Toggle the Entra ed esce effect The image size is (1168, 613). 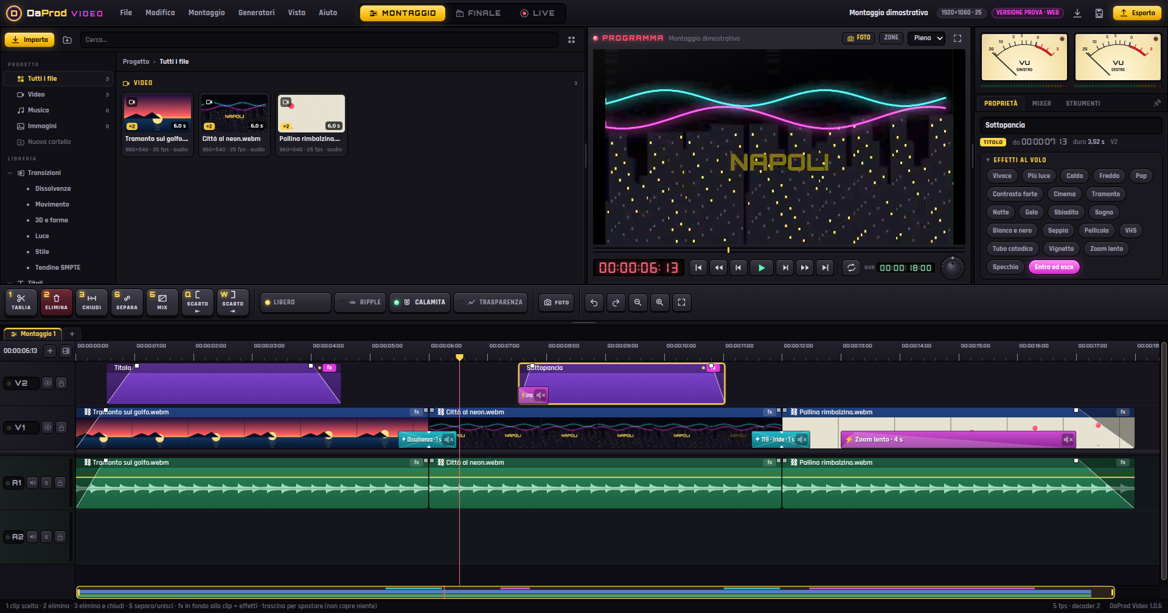(1054, 267)
